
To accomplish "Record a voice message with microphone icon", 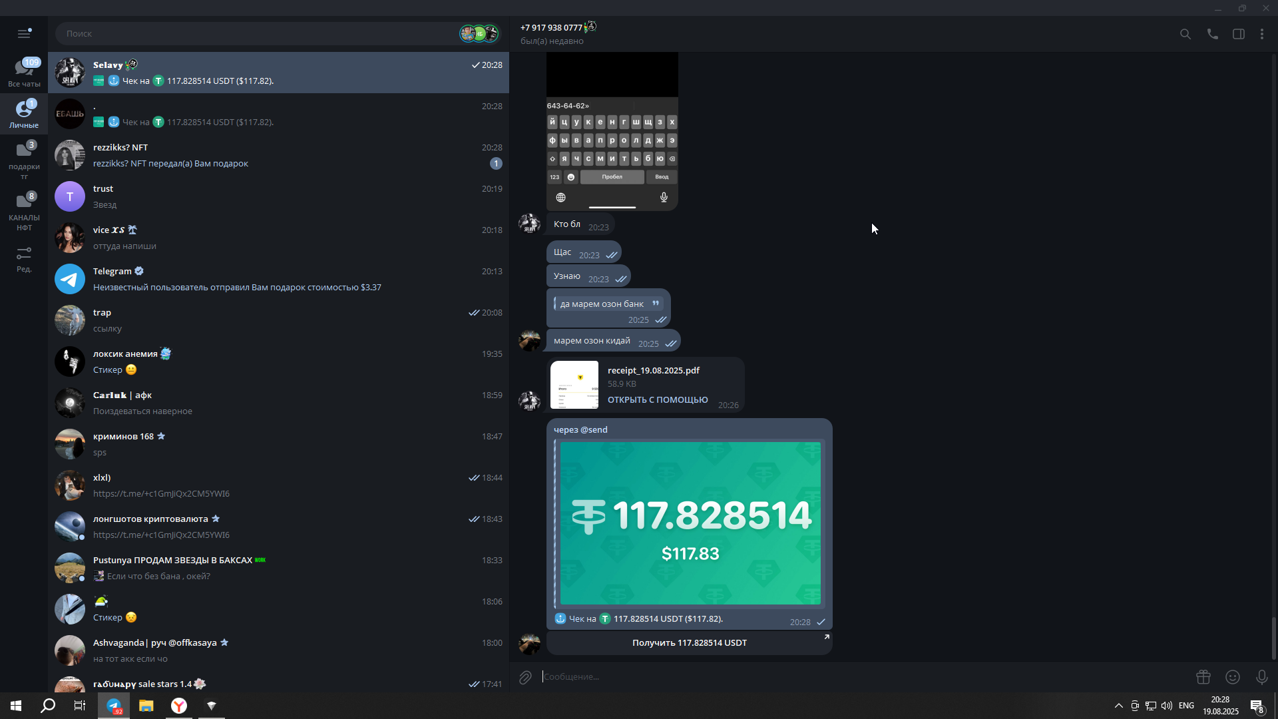I will coord(1261,677).
